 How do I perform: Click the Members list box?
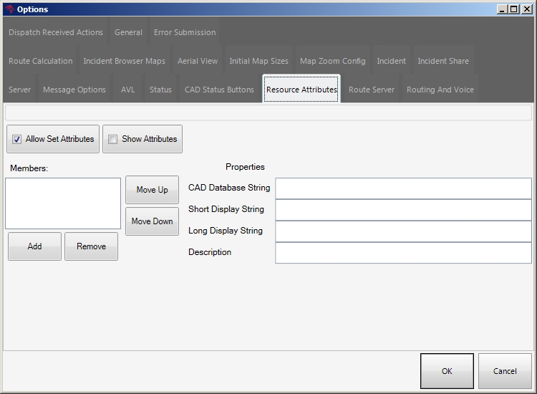pos(63,203)
